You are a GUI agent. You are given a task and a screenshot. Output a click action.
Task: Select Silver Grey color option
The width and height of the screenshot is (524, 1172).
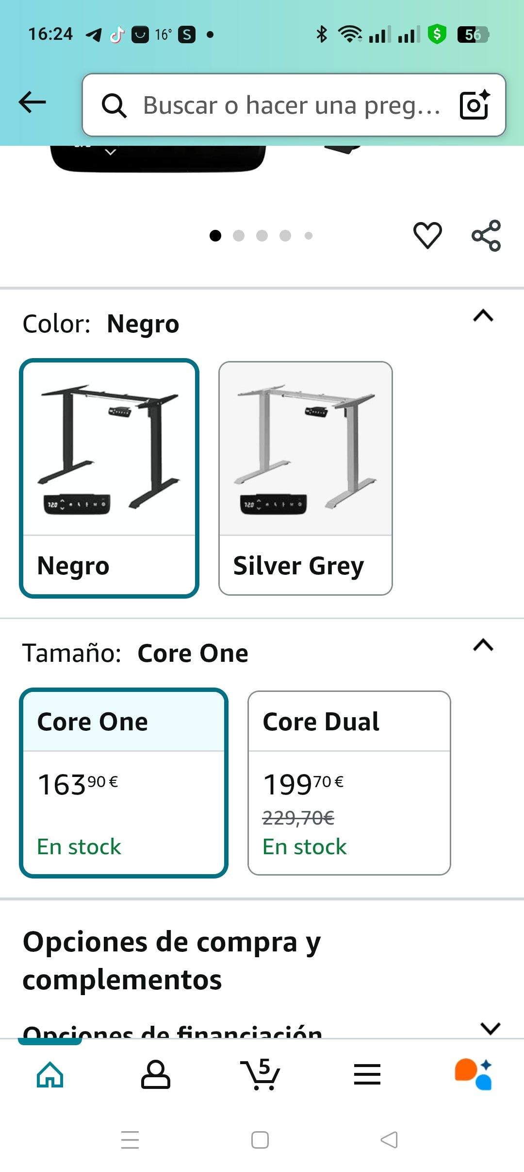306,478
